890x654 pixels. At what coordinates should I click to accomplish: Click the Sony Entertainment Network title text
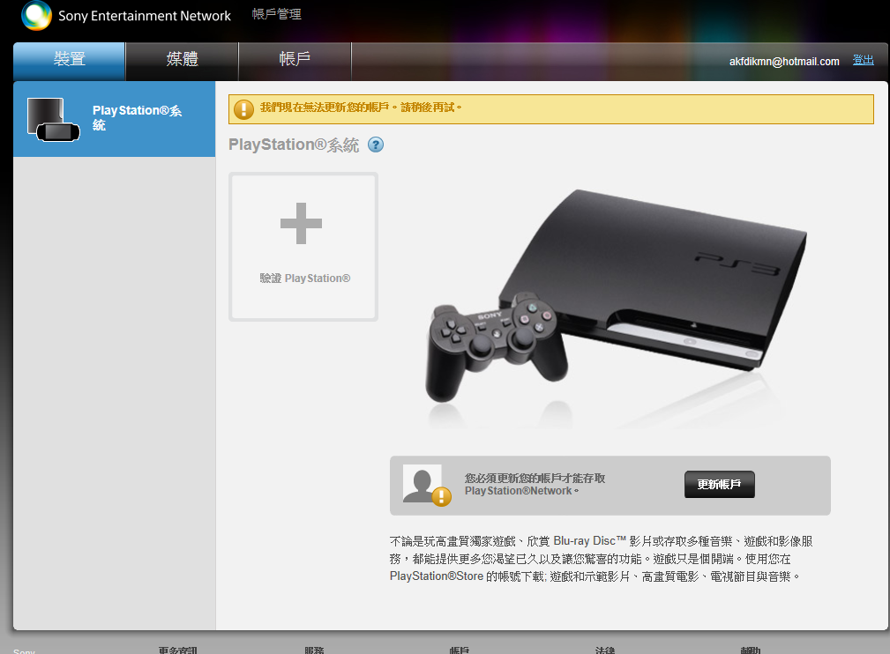[144, 16]
